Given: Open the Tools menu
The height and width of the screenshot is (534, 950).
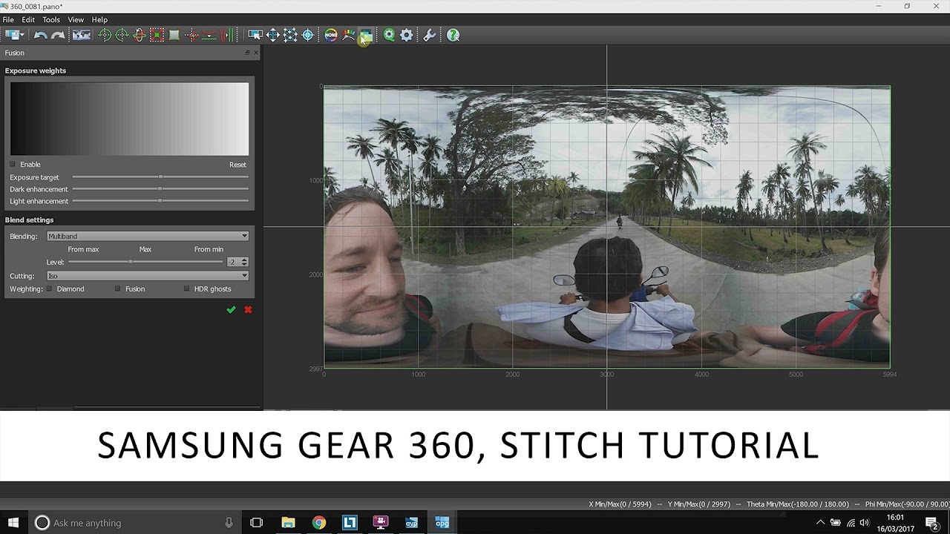Looking at the screenshot, I should [x=51, y=19].
